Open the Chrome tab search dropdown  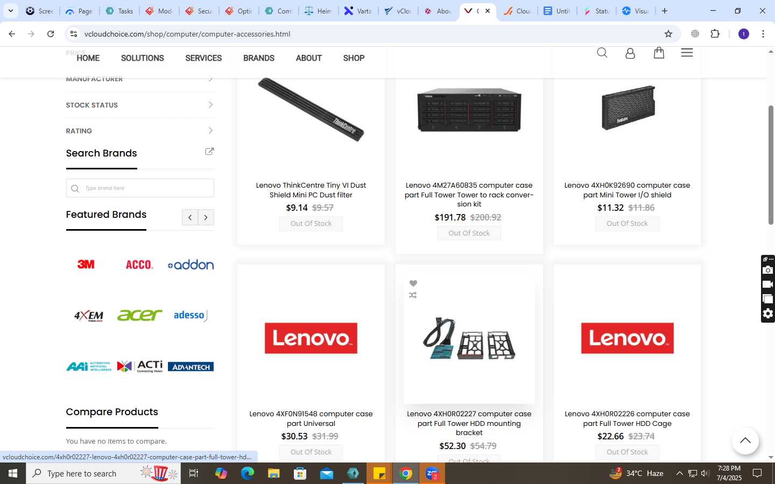coord(10,11)
